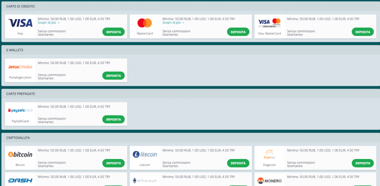Image resolution: width=380 pixels, height=186 pixels.
Task: Click the Bitcoin logo
Action: tap(20, 154)
